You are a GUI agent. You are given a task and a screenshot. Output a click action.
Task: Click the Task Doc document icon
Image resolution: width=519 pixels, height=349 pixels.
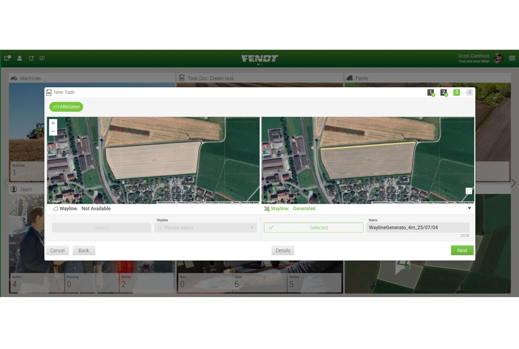coord(182,78)
